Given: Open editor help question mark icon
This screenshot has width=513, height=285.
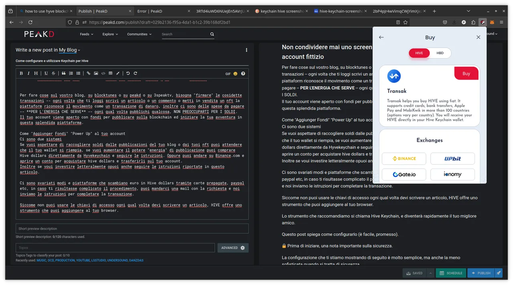Looking at the screenshot, I should point(243,74).
